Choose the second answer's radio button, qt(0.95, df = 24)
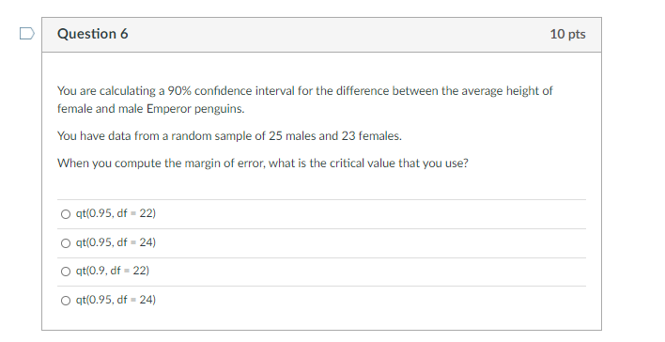The height and width of the screenshot is (342, 665). click(66, 243)
